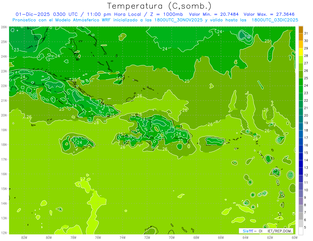Screen dimensions: 313x241
Task: Click the 26N latitude axis label
Action: click(4, 27)
